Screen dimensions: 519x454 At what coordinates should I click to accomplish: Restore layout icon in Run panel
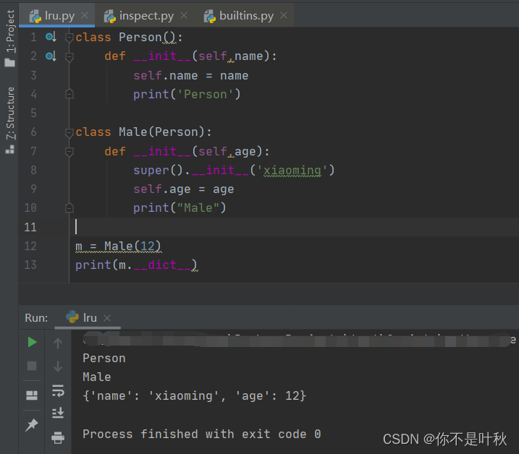click(x=32, y=395)
